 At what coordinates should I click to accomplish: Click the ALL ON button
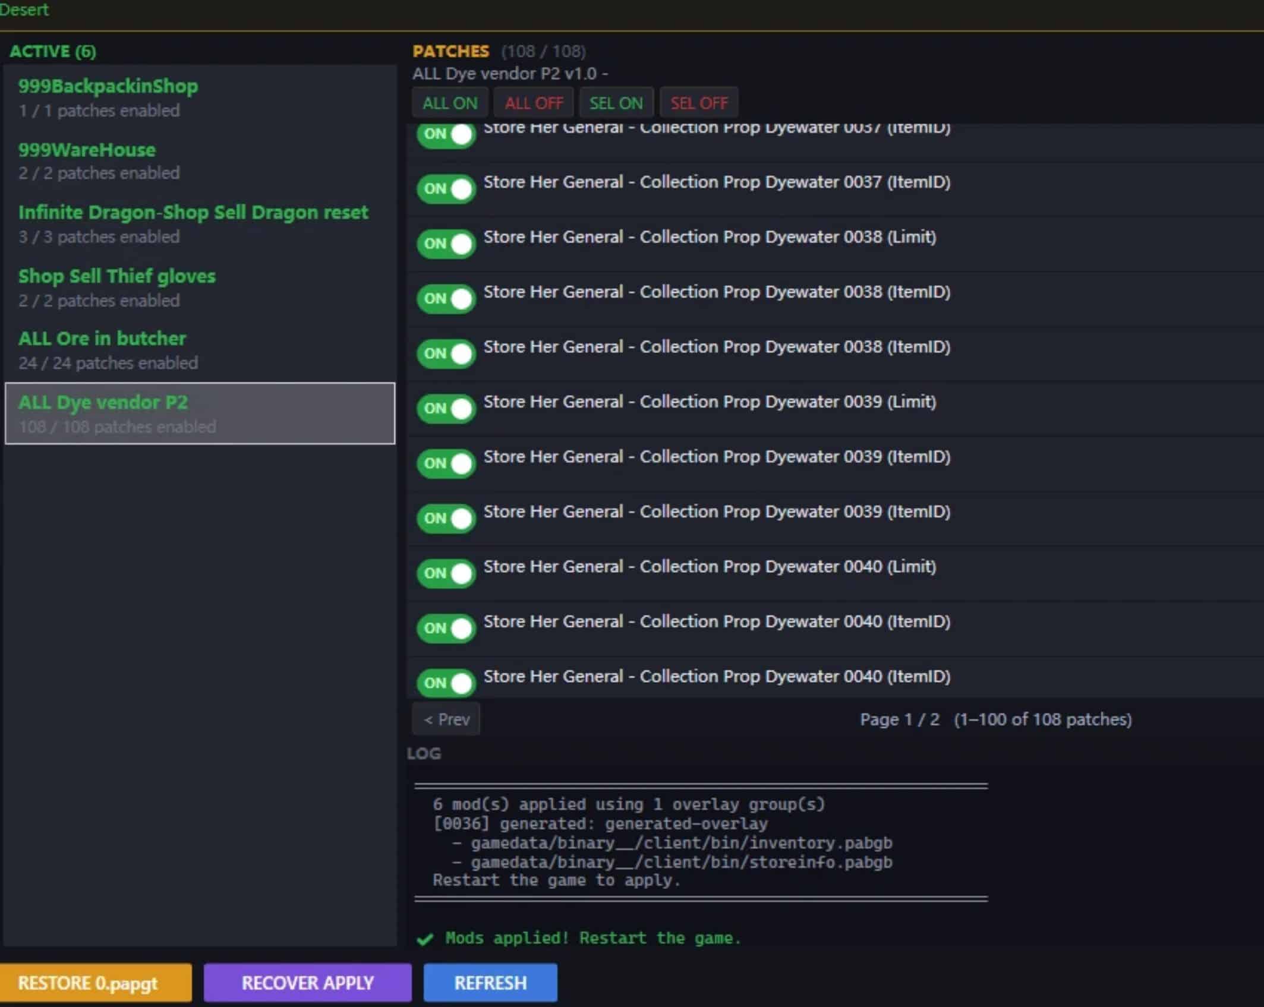pyautogui.click(x=450, y=103)
